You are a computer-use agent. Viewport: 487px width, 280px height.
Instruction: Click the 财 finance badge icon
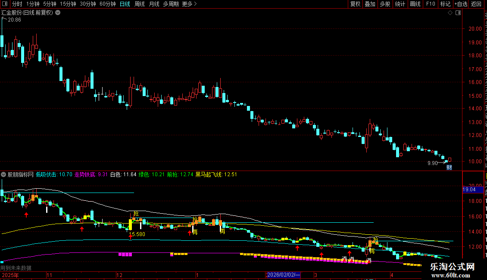coord(449,167)
